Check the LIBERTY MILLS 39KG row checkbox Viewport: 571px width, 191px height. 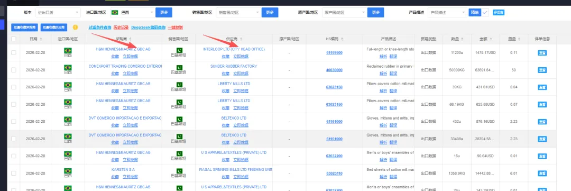point(13,87)
